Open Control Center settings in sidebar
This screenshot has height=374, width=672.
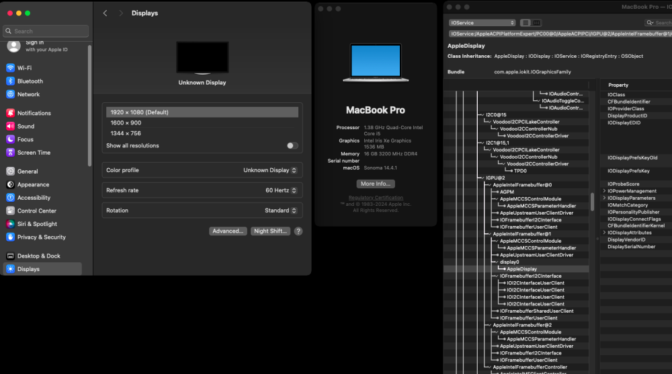click(x=36, y=211)
